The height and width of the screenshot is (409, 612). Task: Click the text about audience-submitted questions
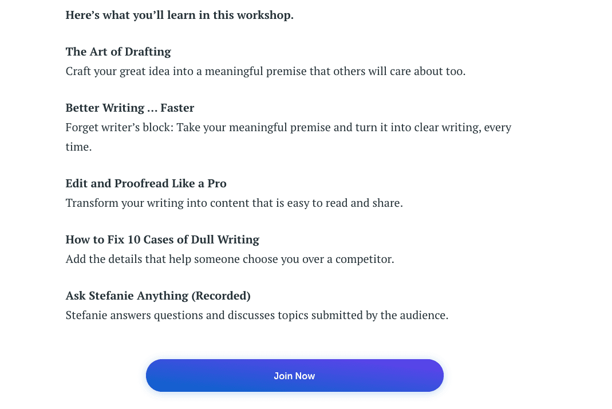(256, 315)
